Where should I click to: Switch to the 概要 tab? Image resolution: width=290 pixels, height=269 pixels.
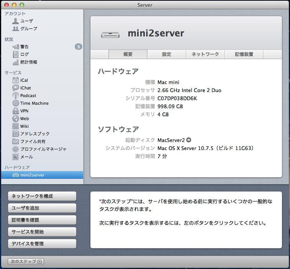128,54
